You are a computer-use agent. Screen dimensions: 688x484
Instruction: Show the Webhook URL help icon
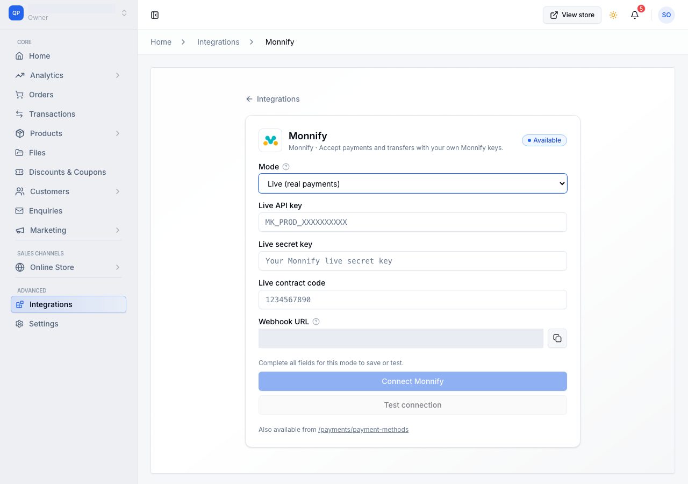click(x=316, y=322)
